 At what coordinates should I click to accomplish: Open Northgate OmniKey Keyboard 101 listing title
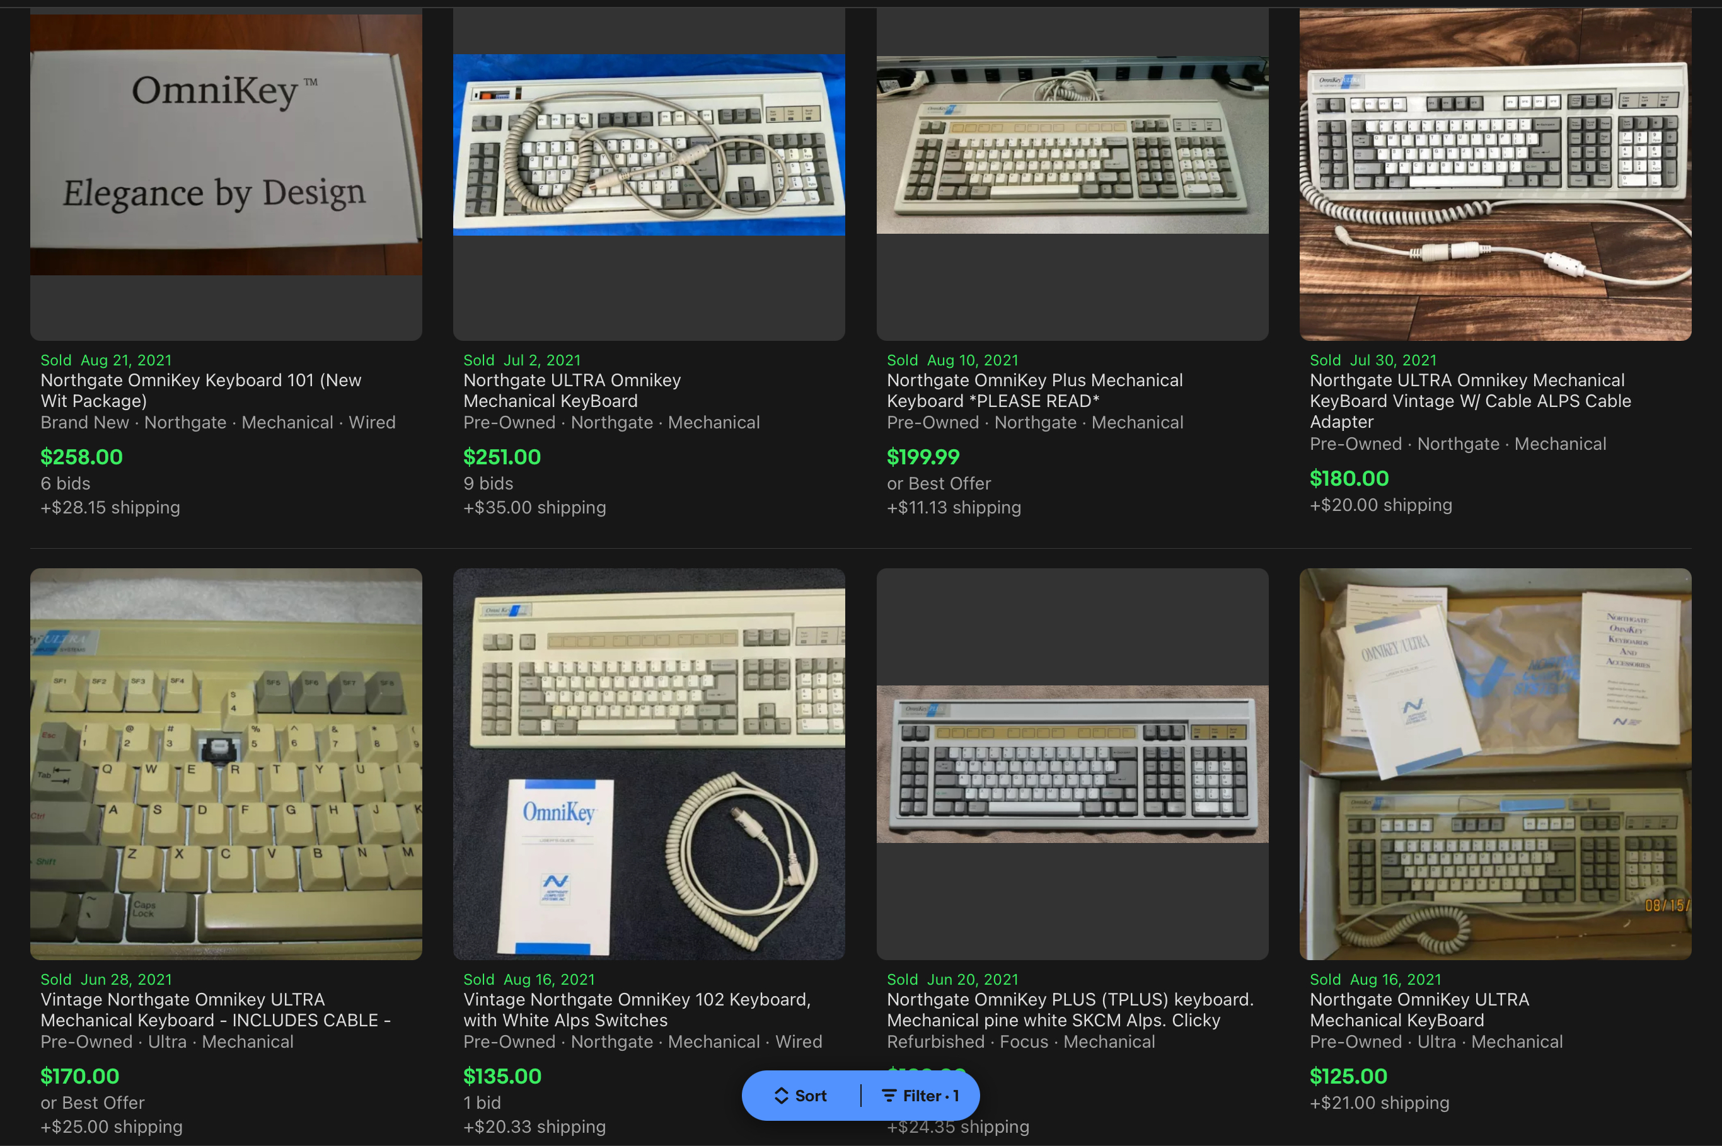pos(201,390)
